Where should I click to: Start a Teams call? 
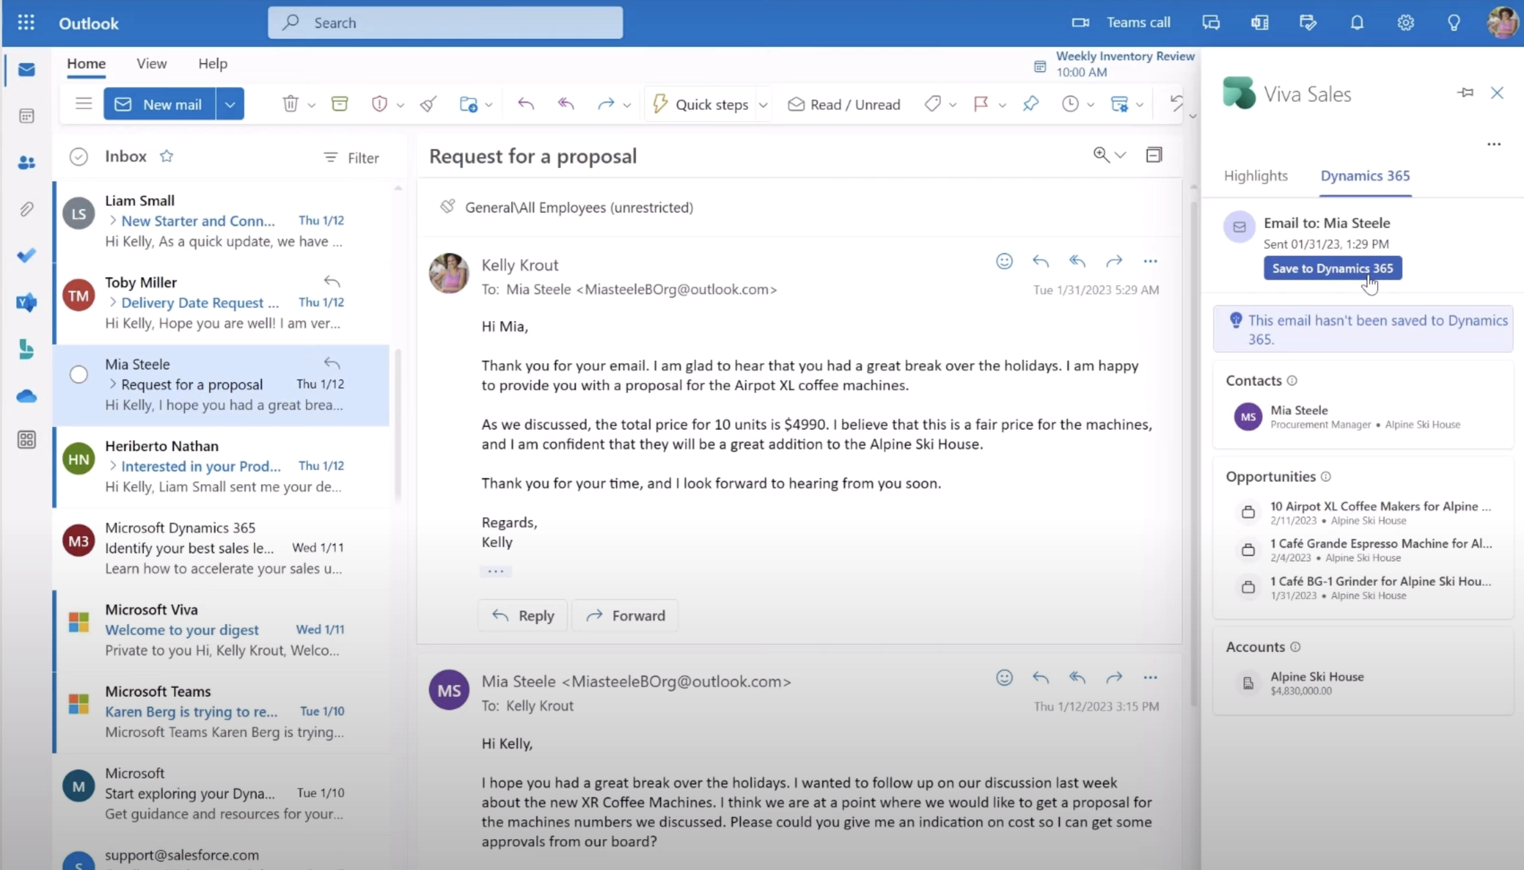point(1121,23)
